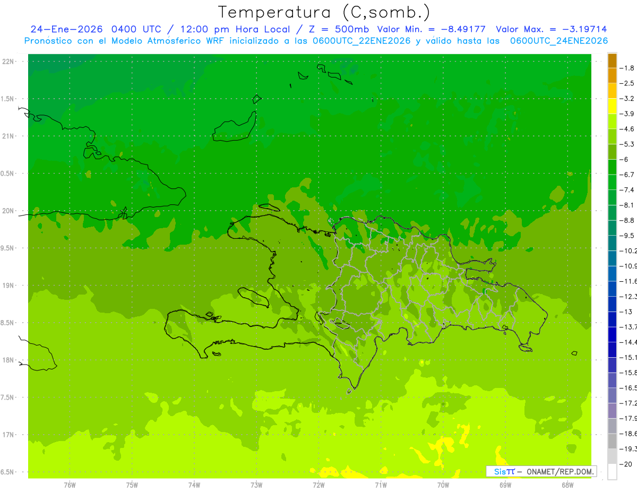Viewport: 637px width, 492px height.
Task: Click the purple swatch between -17.2 and -17.9
Action: pyautogui.click(x=612, y=410)
